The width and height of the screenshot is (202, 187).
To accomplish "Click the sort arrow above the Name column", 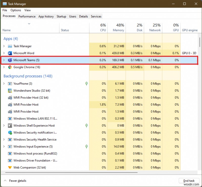I will point(29,24).
